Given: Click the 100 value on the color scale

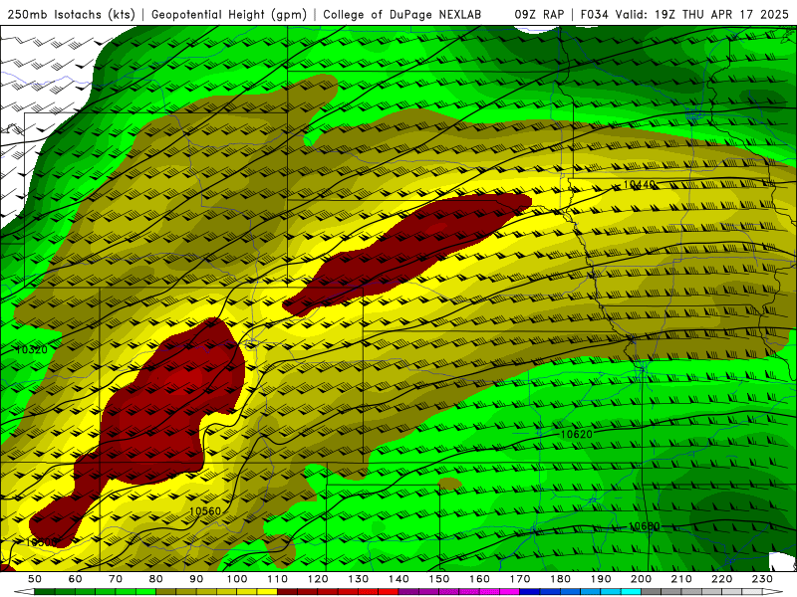Looking at the screenshot, I should coord(237,579).
